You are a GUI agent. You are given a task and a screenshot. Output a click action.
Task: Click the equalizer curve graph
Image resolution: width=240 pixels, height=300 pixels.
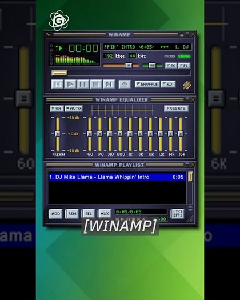(x=122, y=110)
